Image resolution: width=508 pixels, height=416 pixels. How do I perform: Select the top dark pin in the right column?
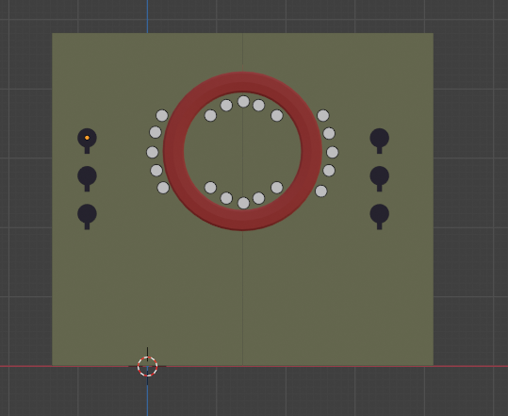[x=380, y=141]
